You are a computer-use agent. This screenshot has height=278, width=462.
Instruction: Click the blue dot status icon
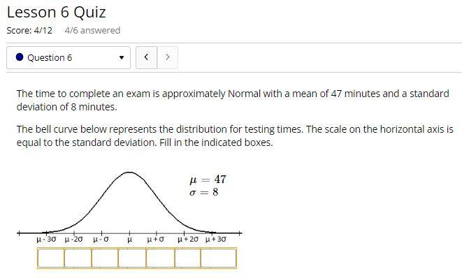click(x=20, y=57)
